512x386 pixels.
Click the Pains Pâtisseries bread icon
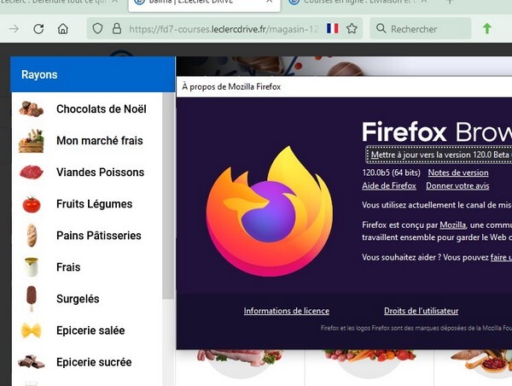[32, 236]
